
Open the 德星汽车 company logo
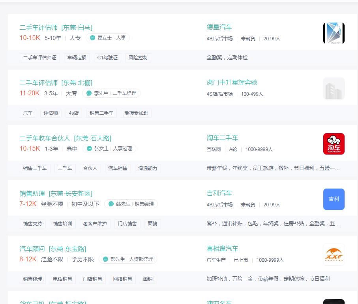(x=334, y=33)
